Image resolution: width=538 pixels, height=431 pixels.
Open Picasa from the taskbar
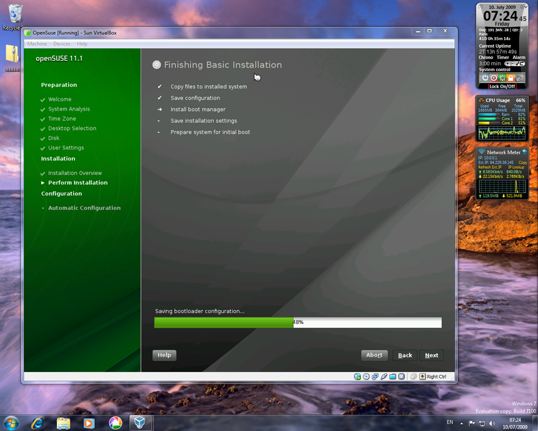(x=115, y=423)
